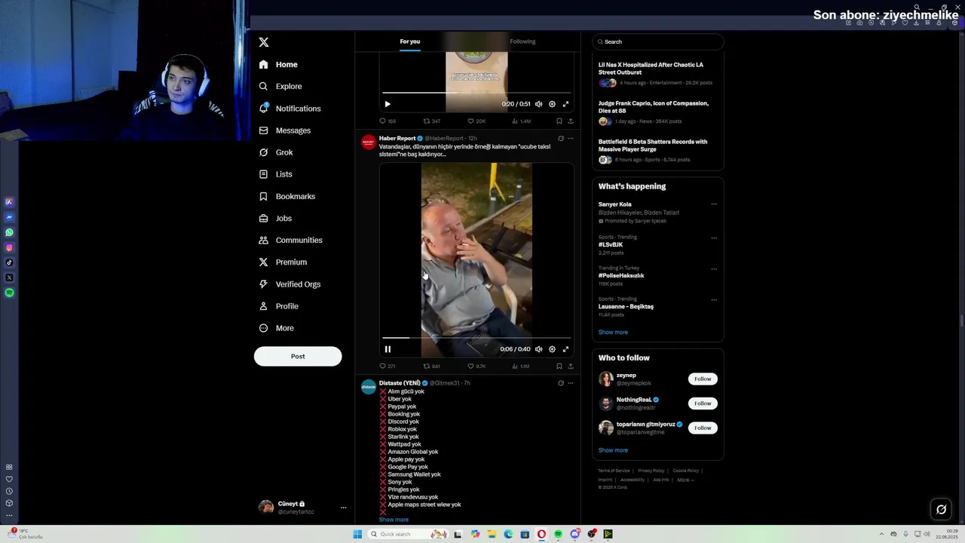
Task: Open options for Lausanne - Beşiktaş trend
Action: tap(714, 299)
